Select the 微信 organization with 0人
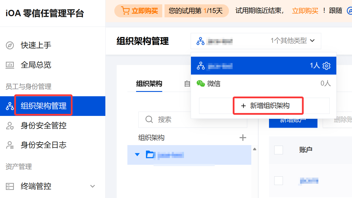This screenshot has width=352, height=198. click(x=263, y=84)
